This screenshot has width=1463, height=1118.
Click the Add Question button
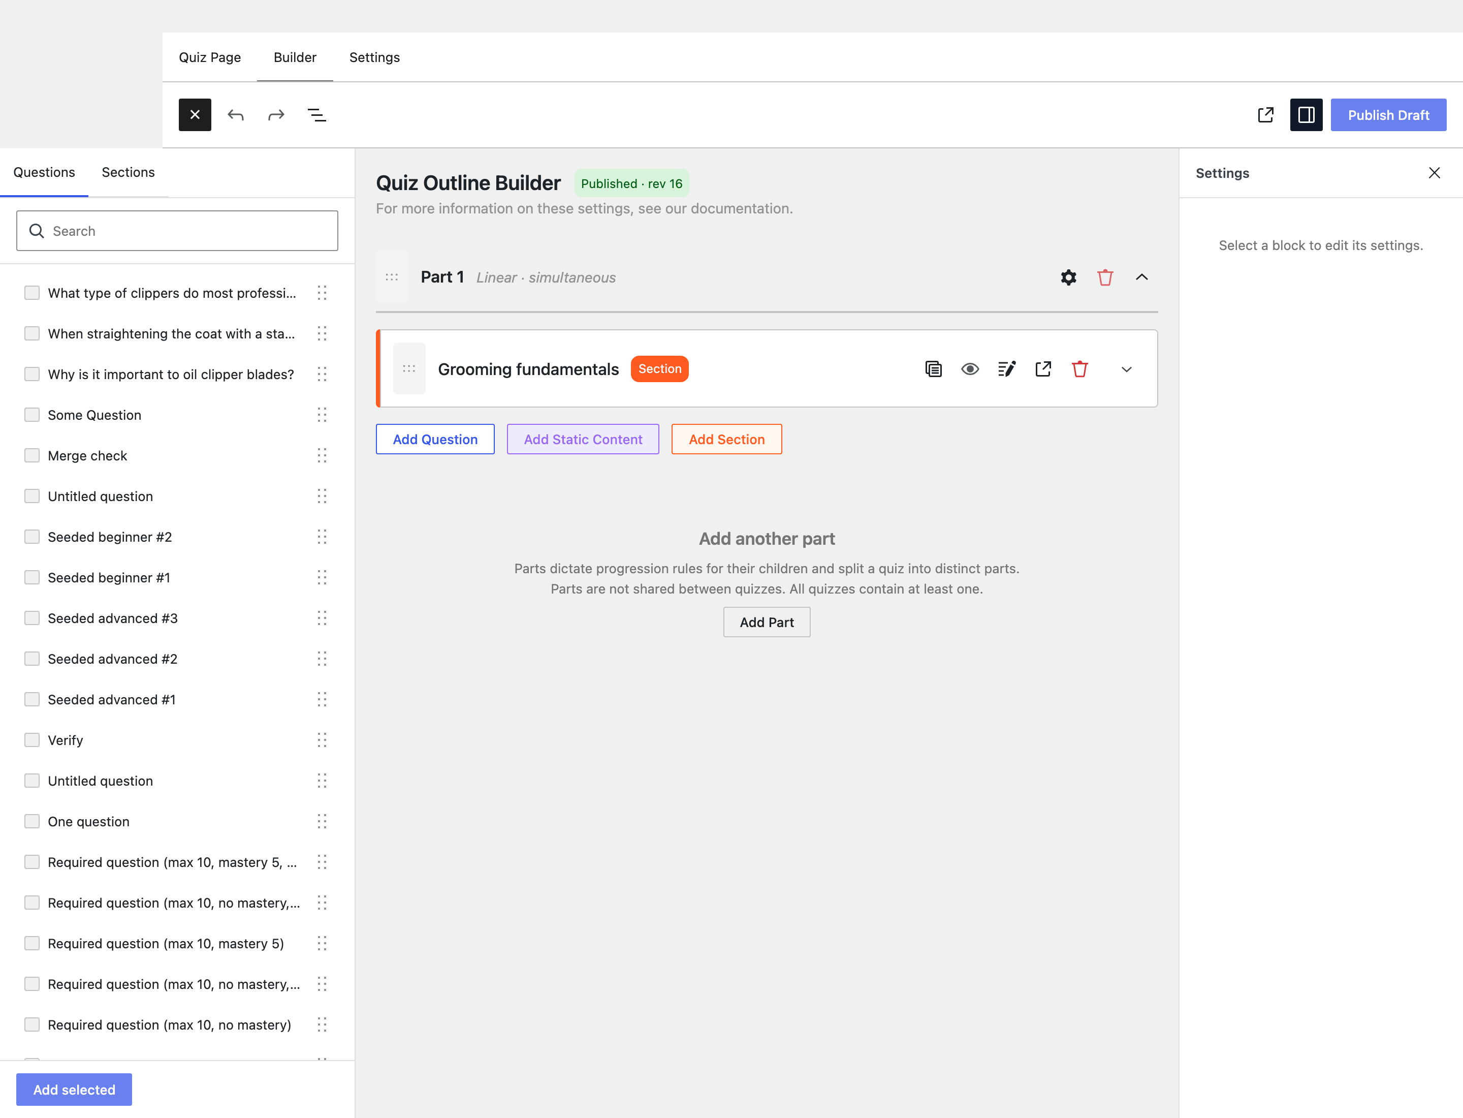(x=435, y=439)
